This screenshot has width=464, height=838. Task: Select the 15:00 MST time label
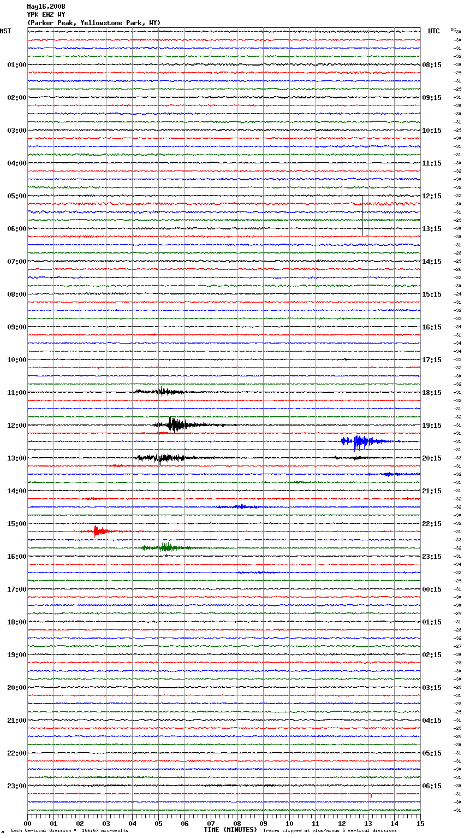tap(16, 524)
